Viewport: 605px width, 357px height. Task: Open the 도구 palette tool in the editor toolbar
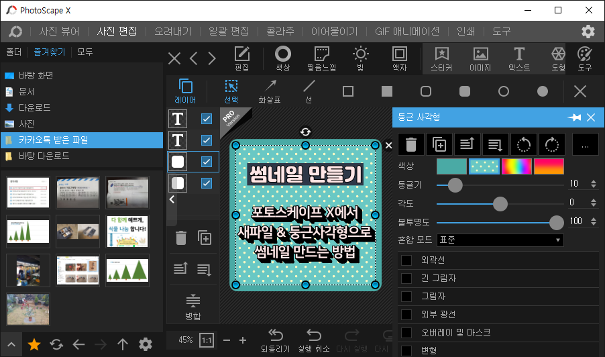585,58
